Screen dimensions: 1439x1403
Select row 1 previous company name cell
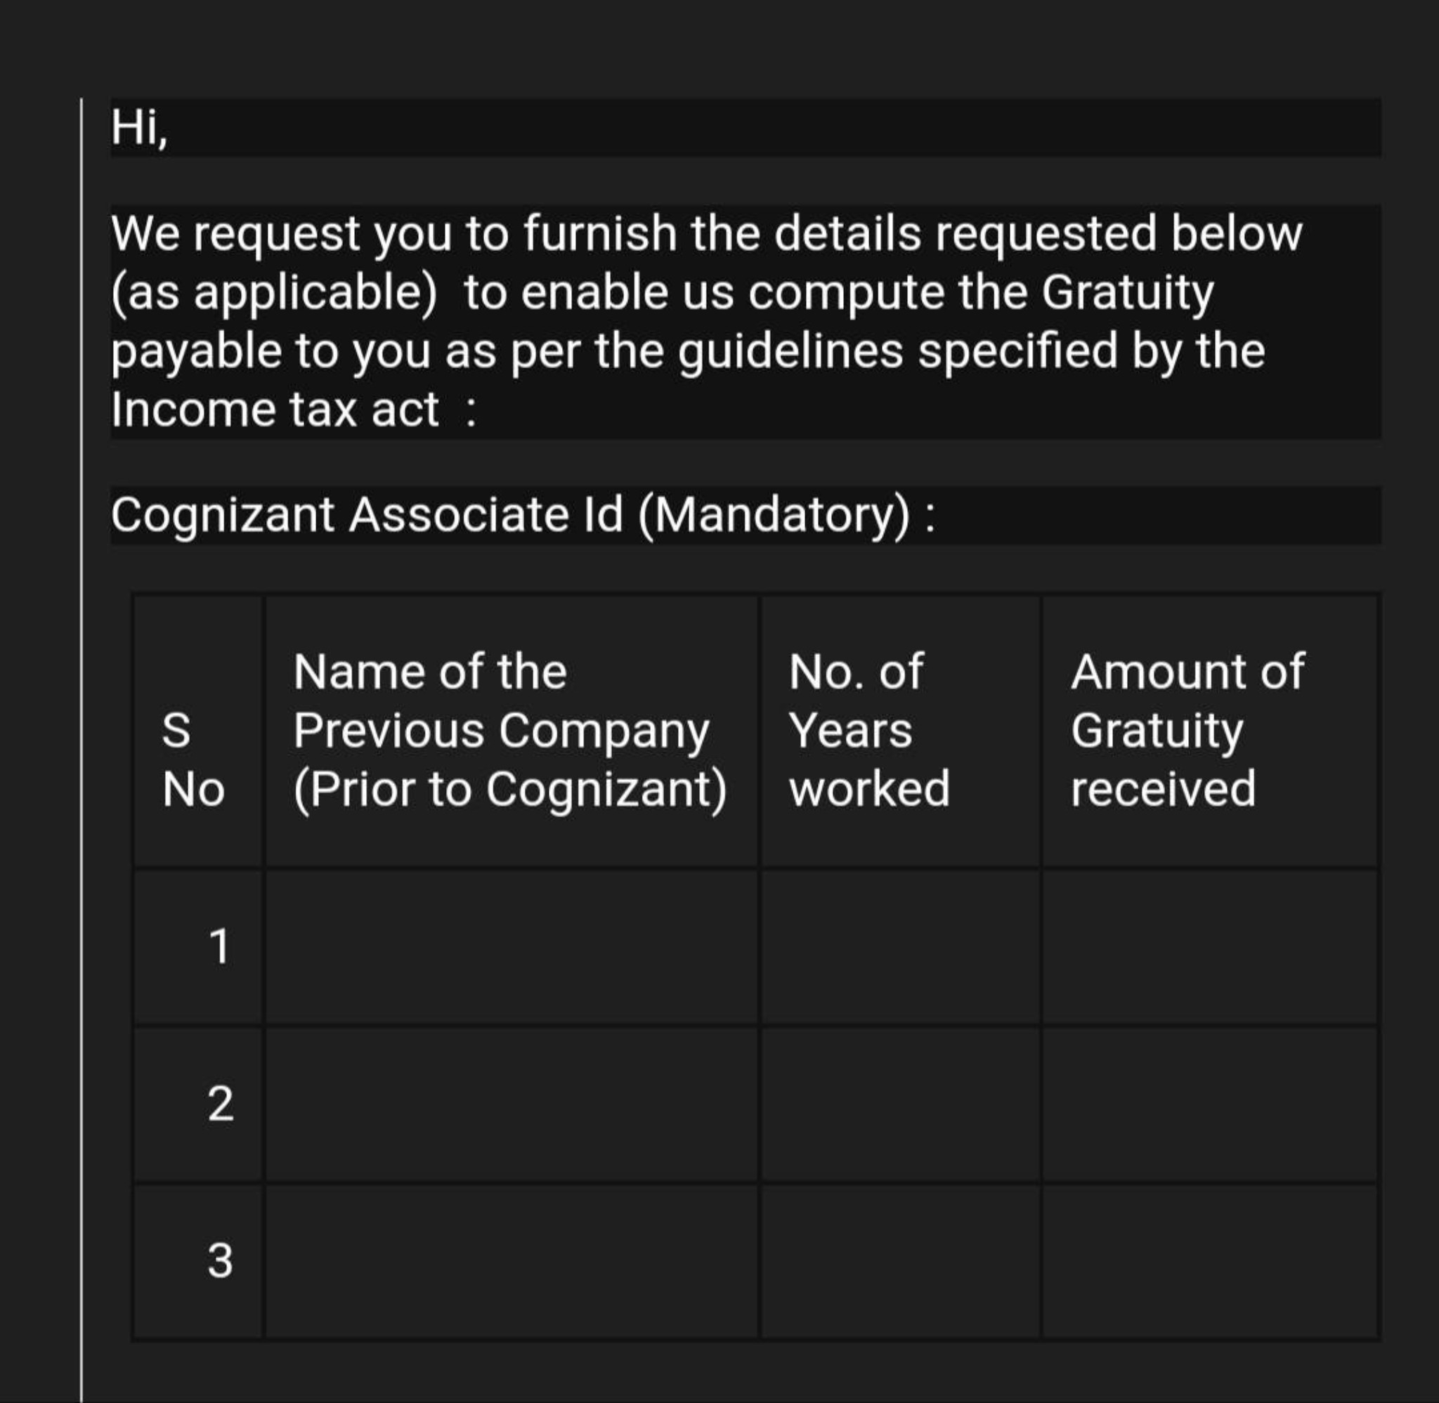coord(512,948)
